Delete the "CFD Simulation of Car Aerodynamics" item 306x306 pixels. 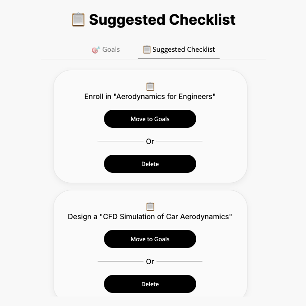point(150,284)
